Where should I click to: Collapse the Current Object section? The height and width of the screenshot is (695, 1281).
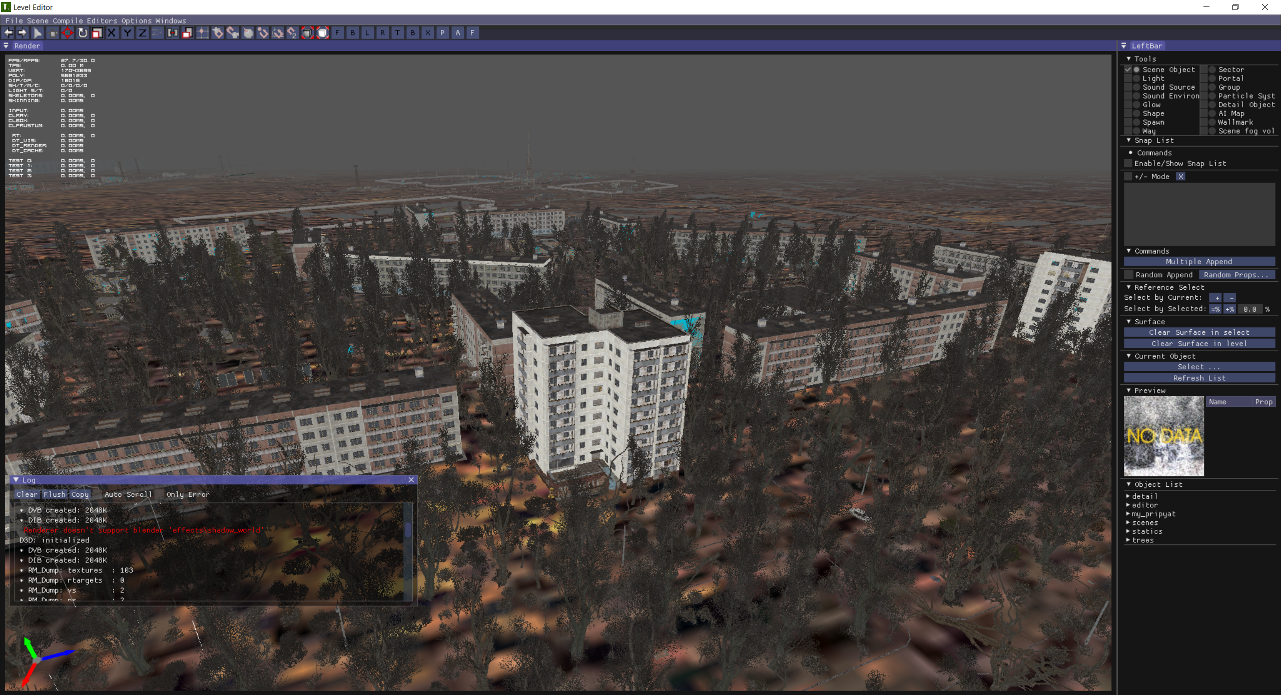pos(1129,356)
